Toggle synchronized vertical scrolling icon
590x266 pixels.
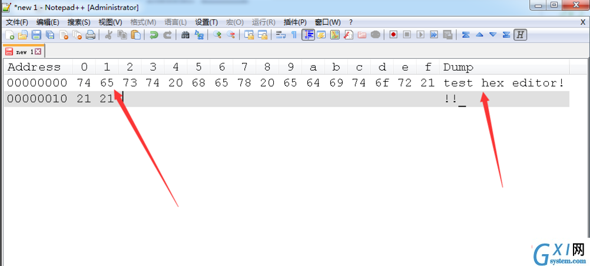point(248,35)
